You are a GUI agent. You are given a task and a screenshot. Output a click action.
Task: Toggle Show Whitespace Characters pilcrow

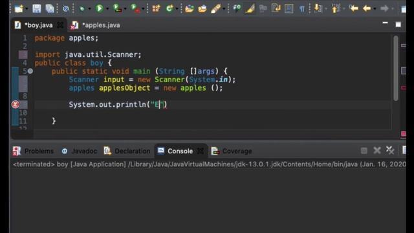pos(302,8)
